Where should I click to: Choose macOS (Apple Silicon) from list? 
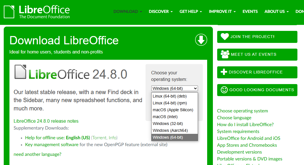coord(173,110)
